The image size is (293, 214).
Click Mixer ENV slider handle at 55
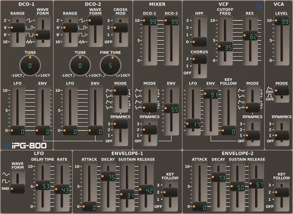point(172,108)
